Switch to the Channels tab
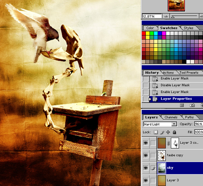The image size is (203, 186). 171,117
